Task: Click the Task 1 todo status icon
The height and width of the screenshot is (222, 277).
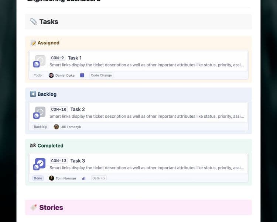Action: (x=40, y=60)
